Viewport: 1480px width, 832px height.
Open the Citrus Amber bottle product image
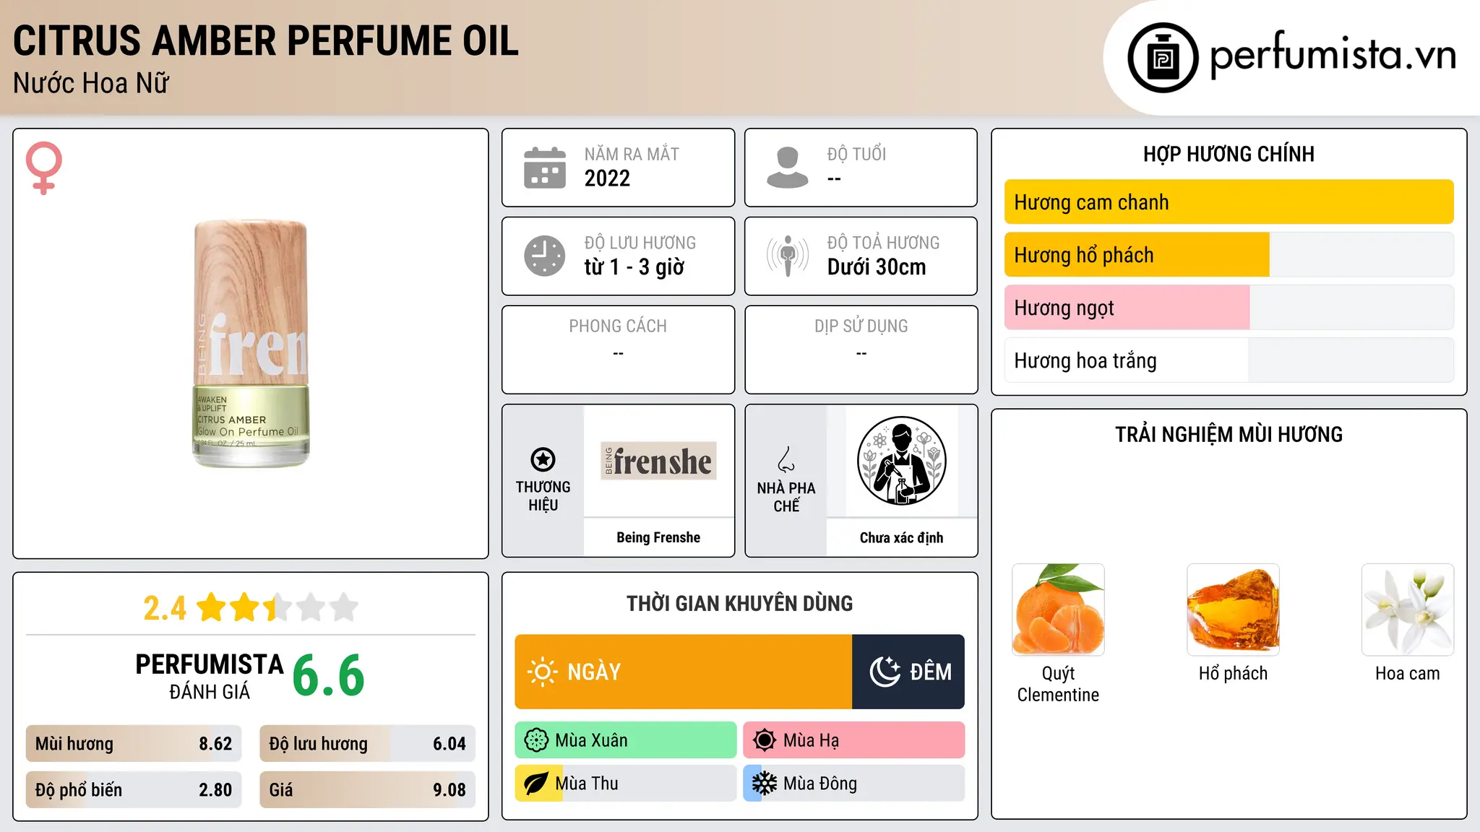pyautogui.click(x=251, y=344)
